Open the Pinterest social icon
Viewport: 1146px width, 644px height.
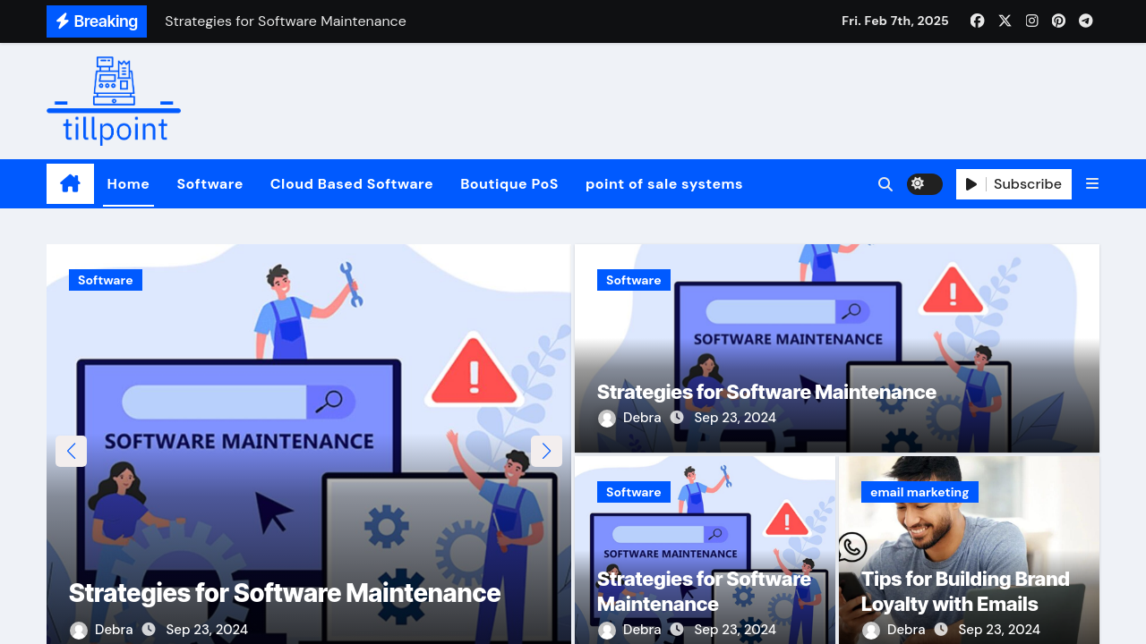point(1058,21)
